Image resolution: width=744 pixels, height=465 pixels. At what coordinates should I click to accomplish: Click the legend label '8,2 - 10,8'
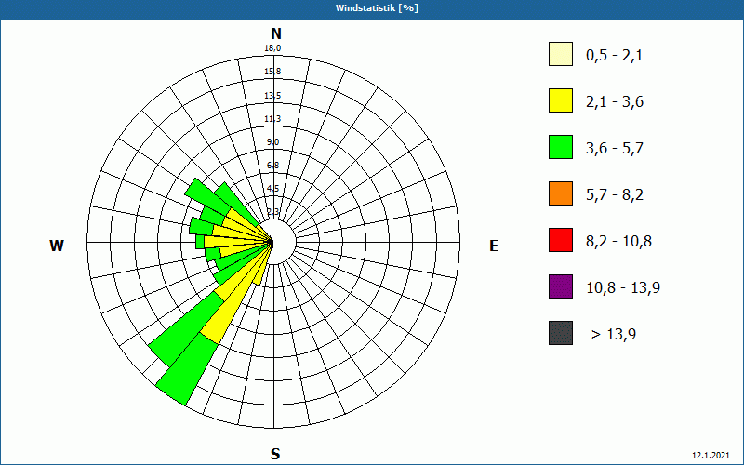618,242
